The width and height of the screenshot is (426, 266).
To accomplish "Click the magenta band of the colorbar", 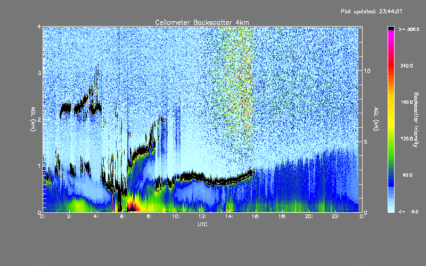I will click(x=391, y=35).
